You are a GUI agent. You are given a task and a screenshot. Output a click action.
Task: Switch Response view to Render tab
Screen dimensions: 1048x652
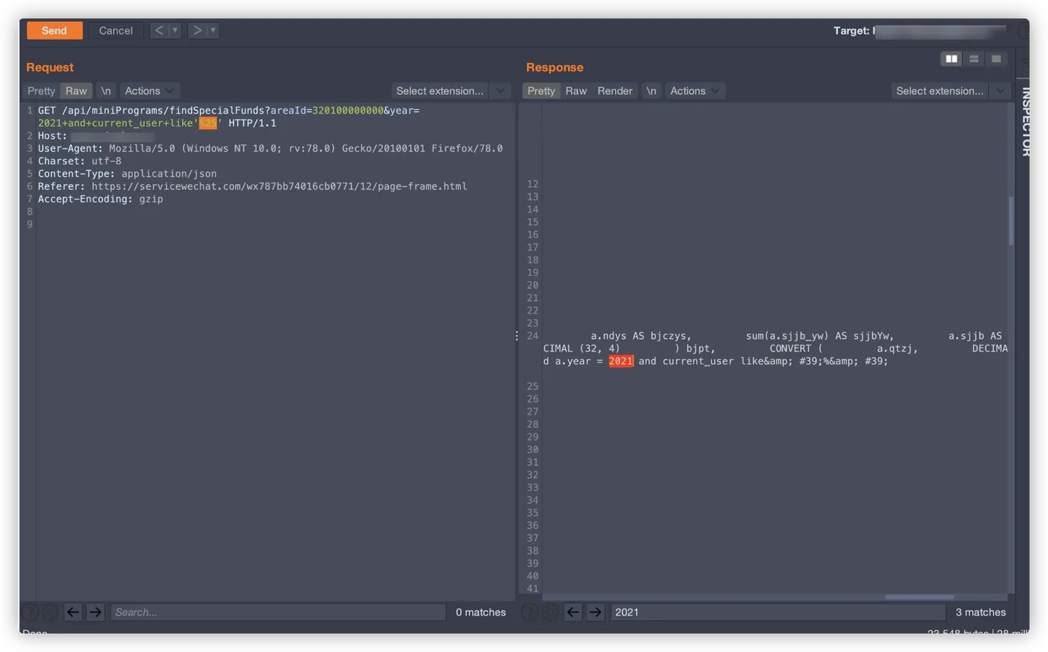pyautogui.click(x=615, y=90)
